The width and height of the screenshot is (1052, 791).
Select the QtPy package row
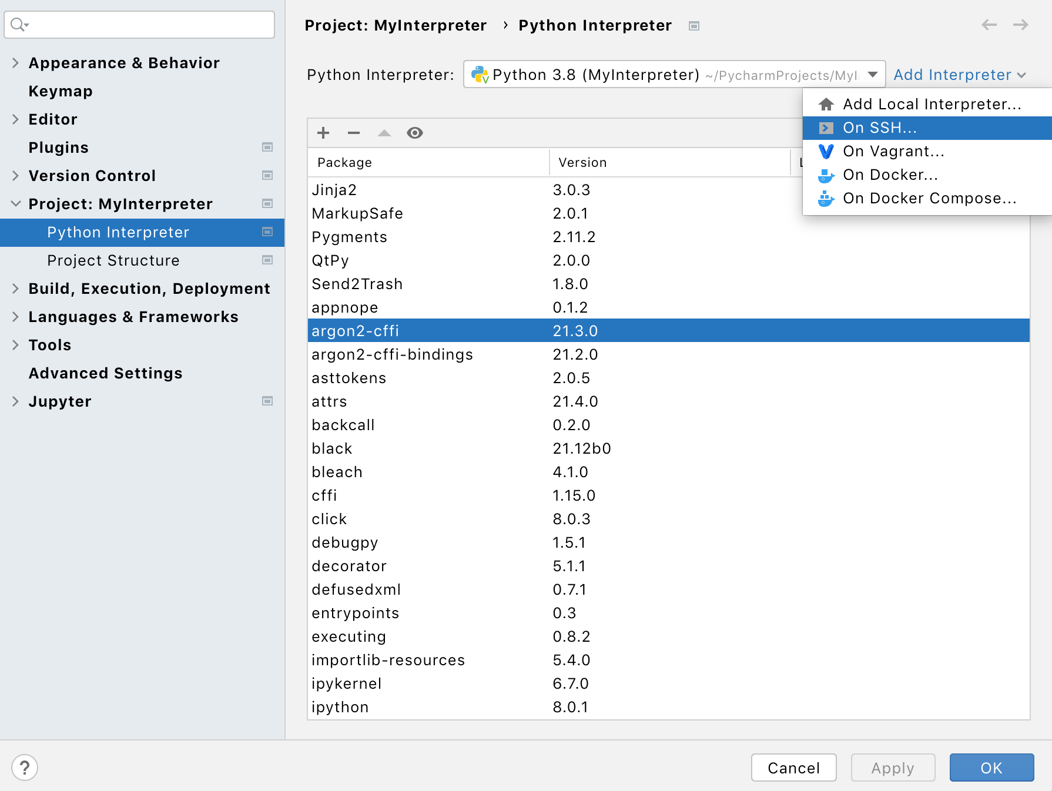pyautogui.click(x=669, y=260)
